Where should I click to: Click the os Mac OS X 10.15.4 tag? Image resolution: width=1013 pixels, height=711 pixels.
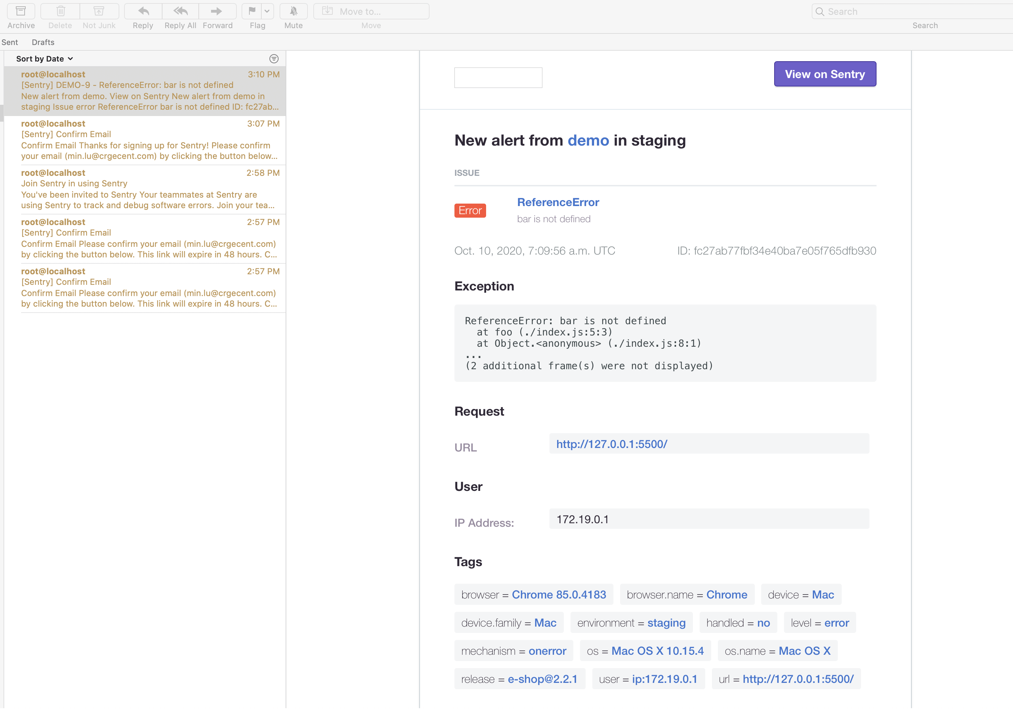pyautogui.click(x=645, y=651)
